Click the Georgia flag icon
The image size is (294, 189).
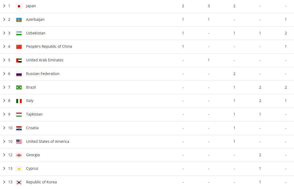[x=19, y=155]
